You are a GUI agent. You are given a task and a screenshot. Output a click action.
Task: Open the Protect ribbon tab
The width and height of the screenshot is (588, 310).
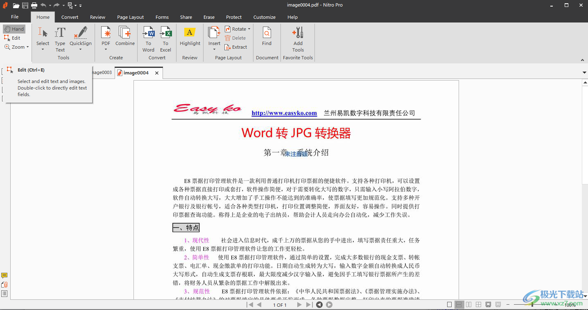(234, 17)
